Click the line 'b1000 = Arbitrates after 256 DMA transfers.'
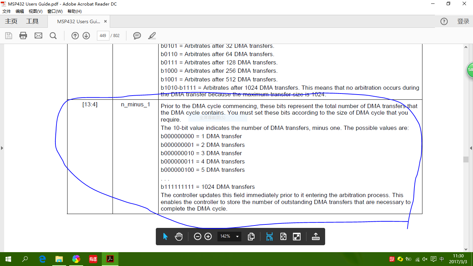 pyautogui.click(x=219, y=71)
